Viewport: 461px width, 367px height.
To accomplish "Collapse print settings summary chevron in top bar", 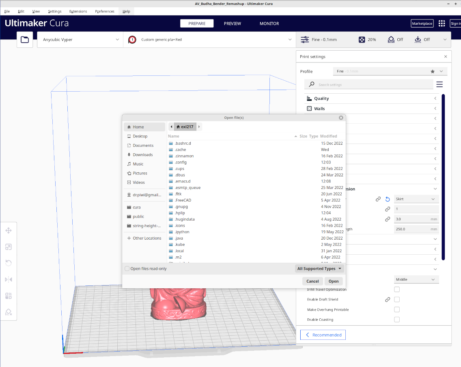I will pyautogui.click(x=445, y=39).
